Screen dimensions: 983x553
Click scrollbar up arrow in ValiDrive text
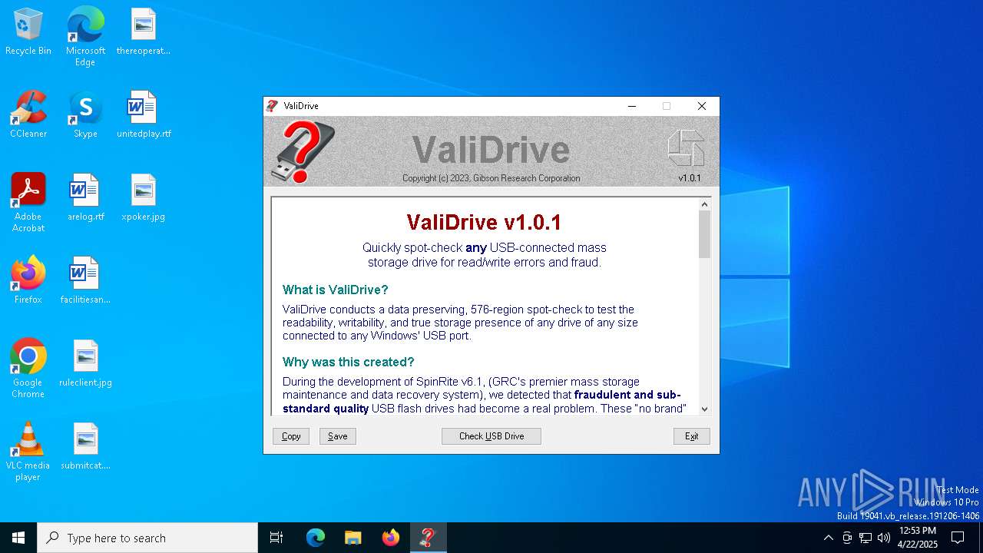704,204
